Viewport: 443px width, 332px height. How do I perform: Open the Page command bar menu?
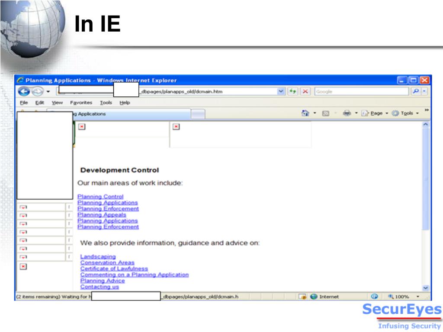click(375, 113)
